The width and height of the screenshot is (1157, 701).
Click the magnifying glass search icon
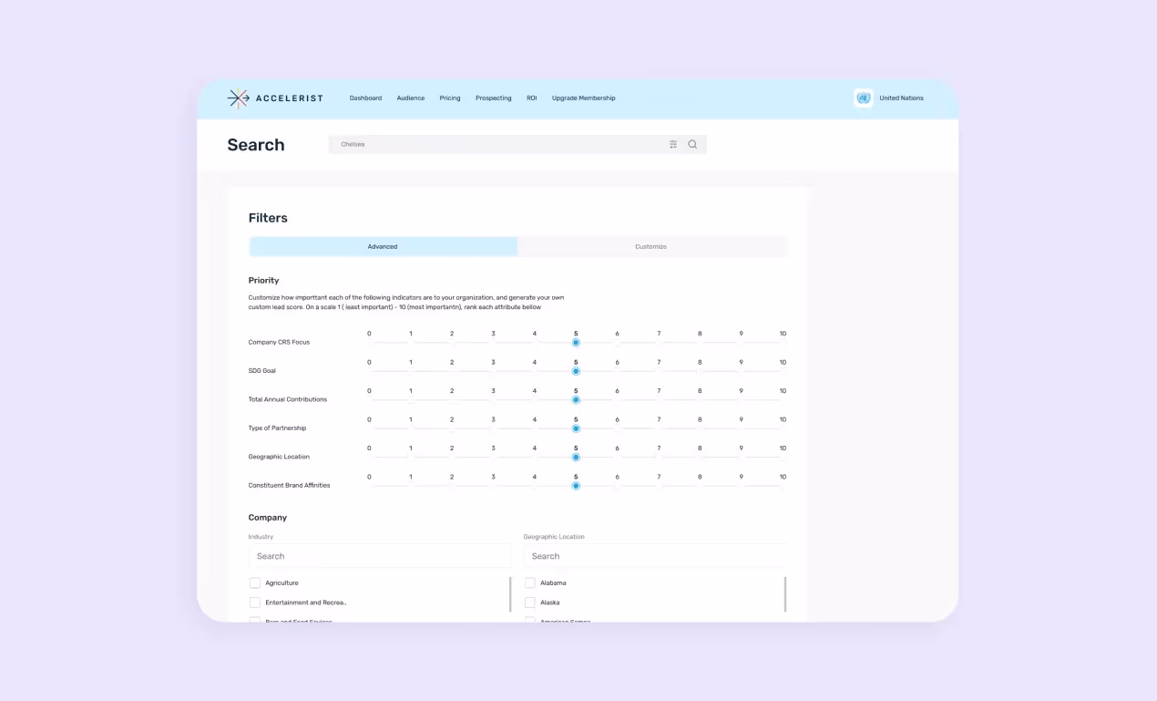pyautogui.click(x=692, y=144)
